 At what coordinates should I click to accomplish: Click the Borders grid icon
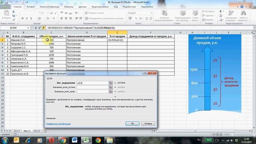click(x=39, y=18)
